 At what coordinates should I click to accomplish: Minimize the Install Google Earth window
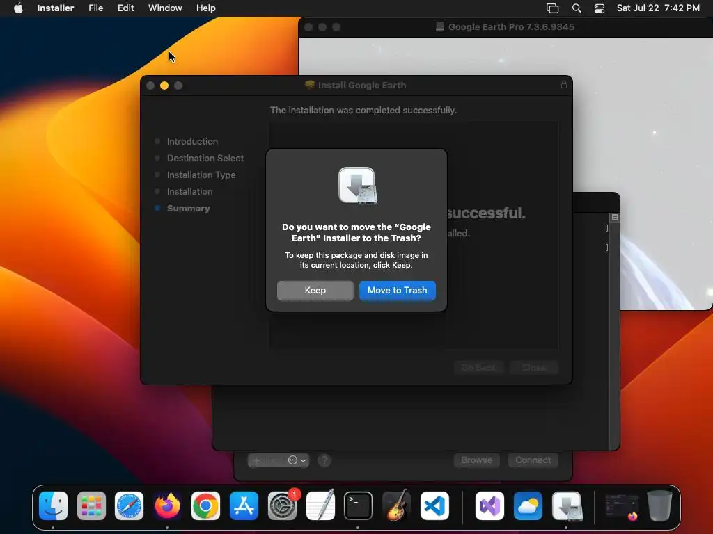click(x=164, y=86)
